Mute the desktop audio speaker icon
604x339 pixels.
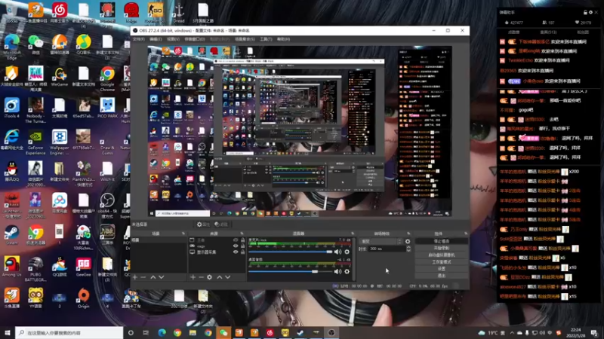(x=337, y=271)
